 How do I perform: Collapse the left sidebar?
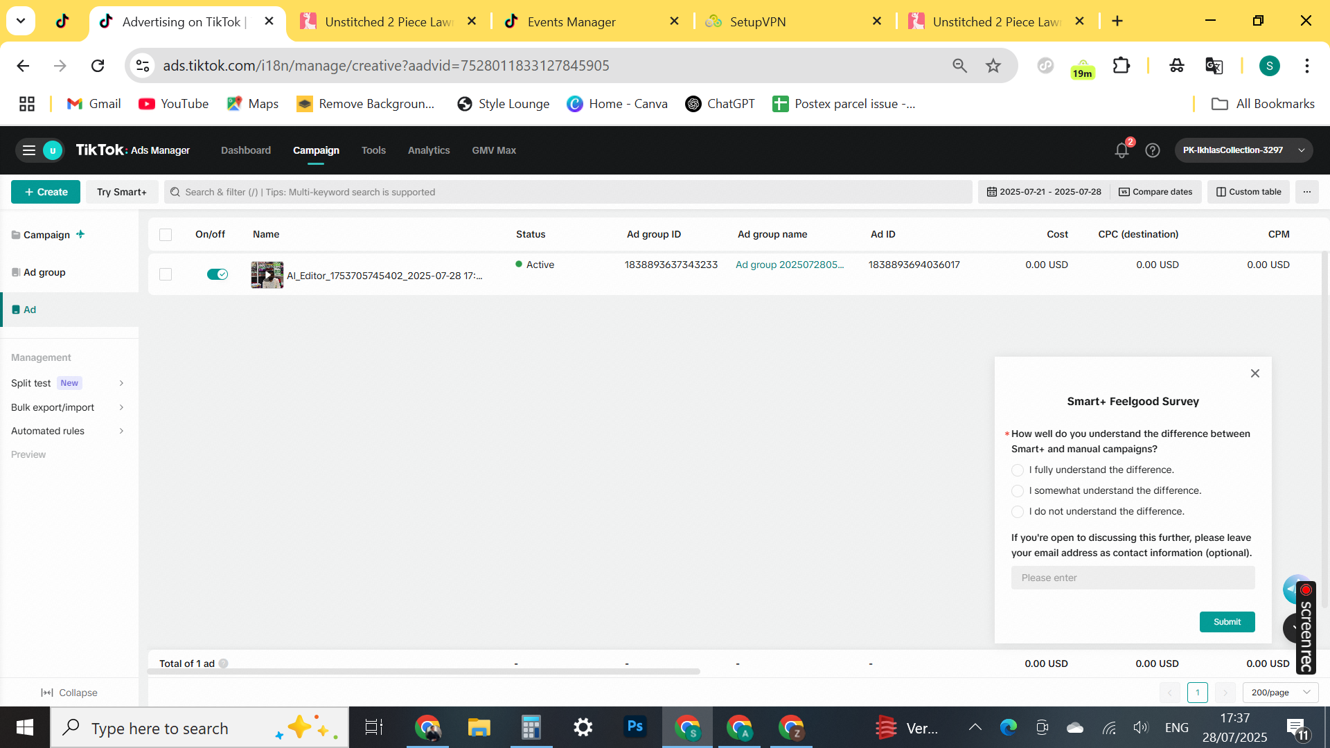point(69,693)
